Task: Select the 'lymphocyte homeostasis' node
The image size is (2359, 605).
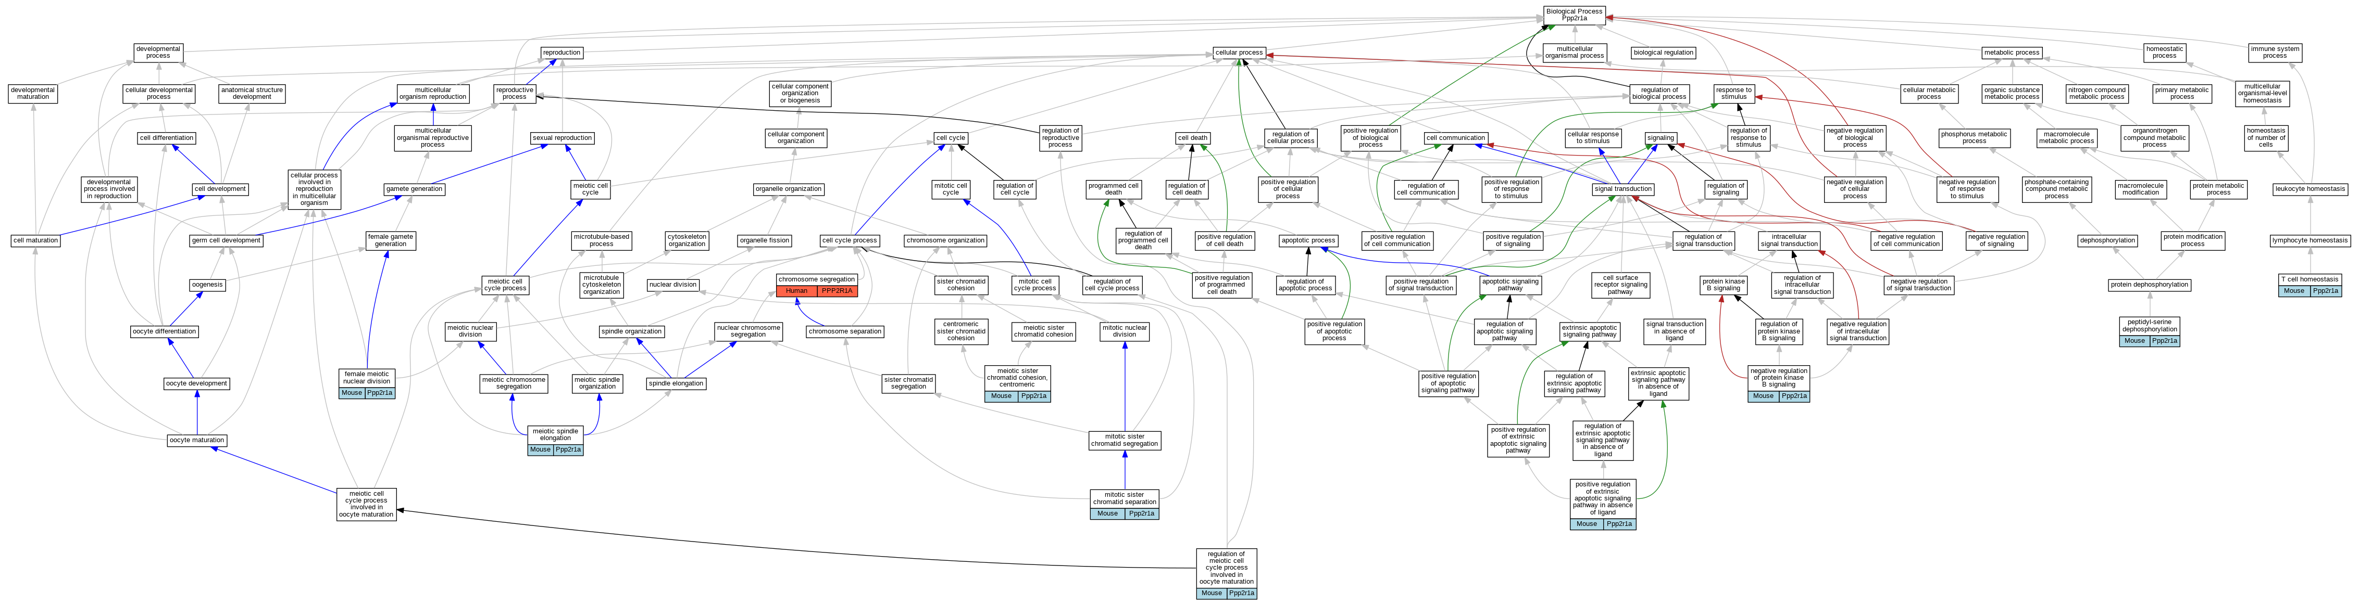Action: tap(2310, 241)
